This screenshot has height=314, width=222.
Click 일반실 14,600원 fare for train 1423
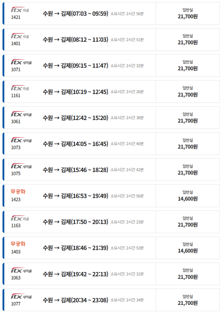tap(188, 196)
